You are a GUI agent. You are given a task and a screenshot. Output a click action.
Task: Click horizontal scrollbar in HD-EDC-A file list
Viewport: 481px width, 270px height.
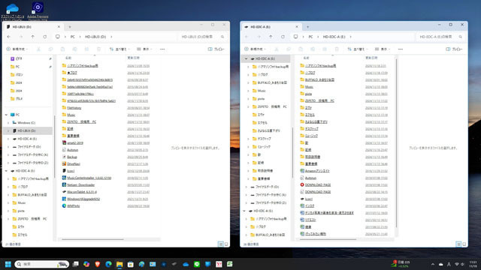(328, 239)
